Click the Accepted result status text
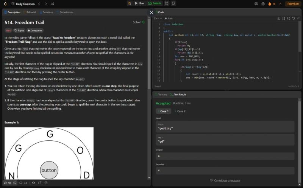 tap(163, 103)
